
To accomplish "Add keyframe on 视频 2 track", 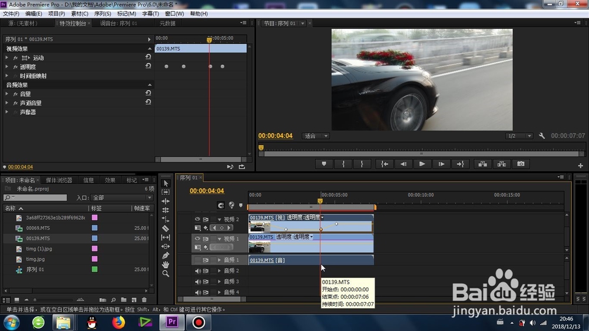I will [221, 228].
